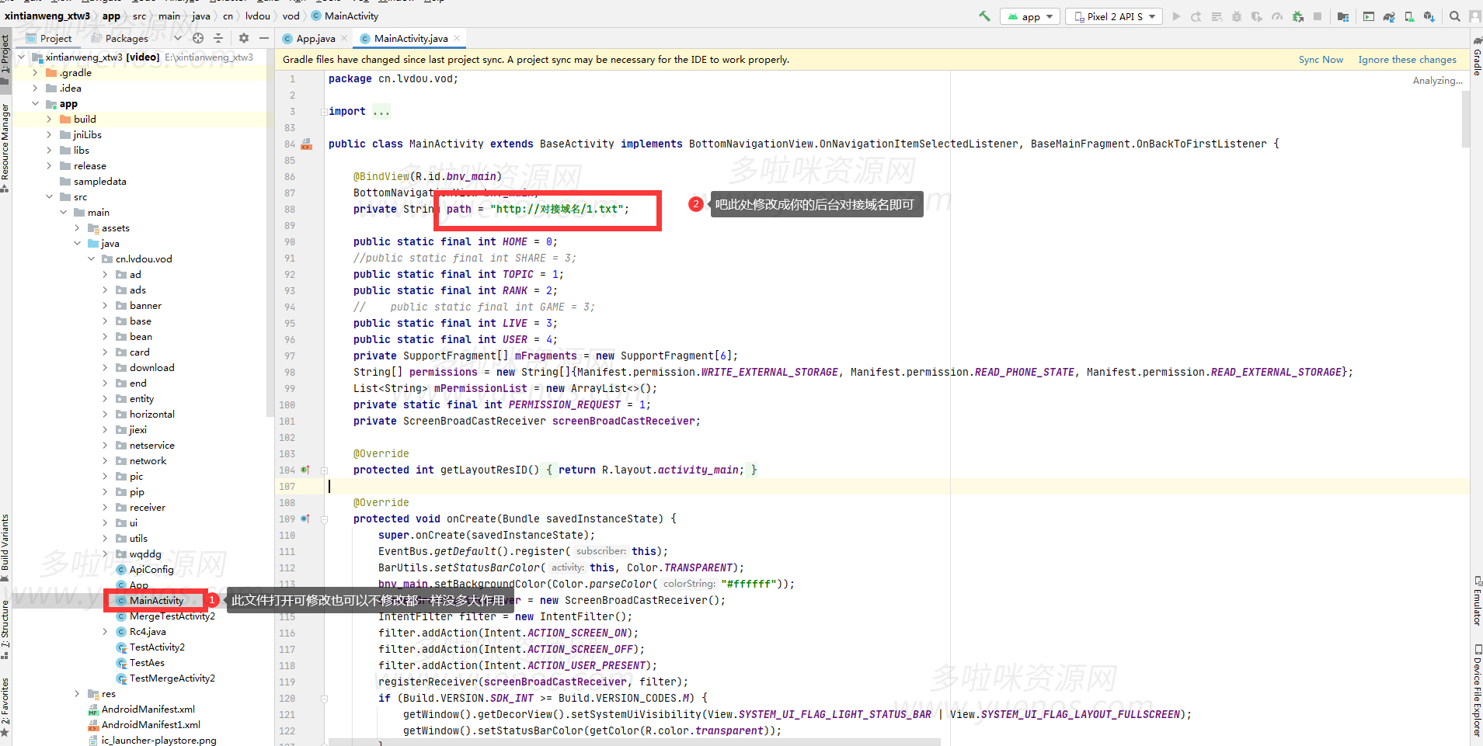The height and width of the screenshot is (746, 1483).
Task: Click Sync Project with Gradle Files icon
Action: click(x=1389, y=16)
